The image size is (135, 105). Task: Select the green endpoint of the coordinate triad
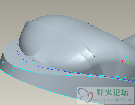(x=128, y=63)
